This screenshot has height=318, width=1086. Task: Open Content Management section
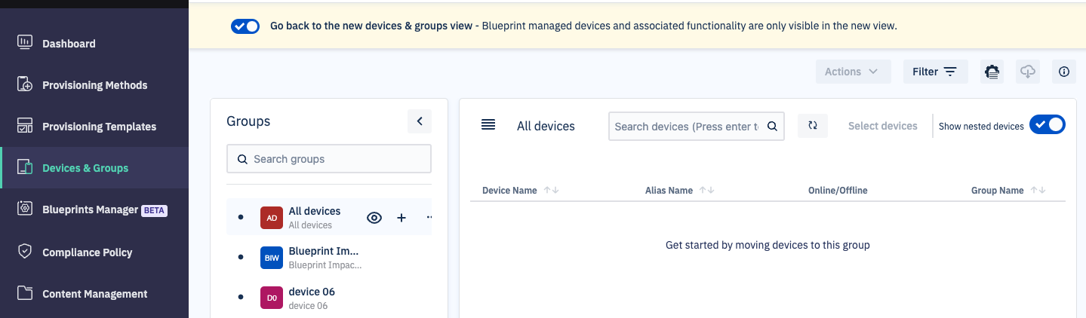coord(94,294)
